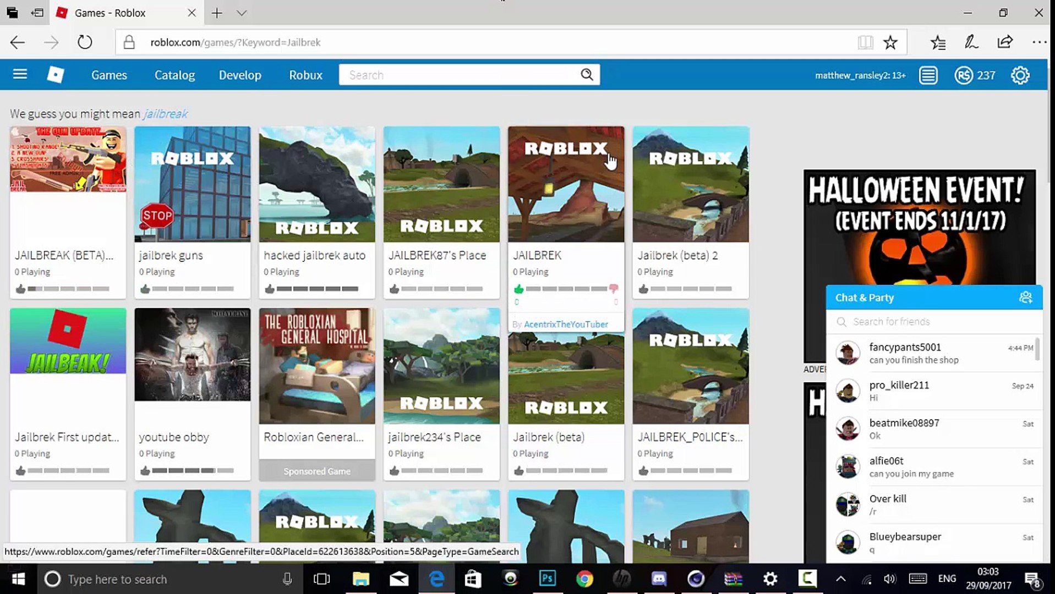Screen dimensions: 1055x594
Task: Open chat with alfie06t
Action: [x=934, y=467]
